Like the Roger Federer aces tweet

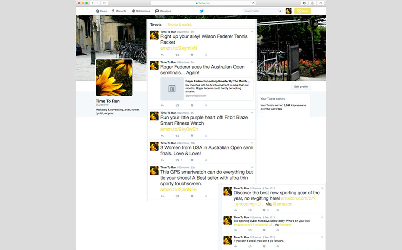pyautogui.click(x=192, y=105)
